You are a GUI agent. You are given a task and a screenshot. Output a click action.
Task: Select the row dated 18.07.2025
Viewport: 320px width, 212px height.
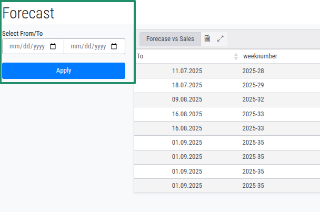(187, 85)
